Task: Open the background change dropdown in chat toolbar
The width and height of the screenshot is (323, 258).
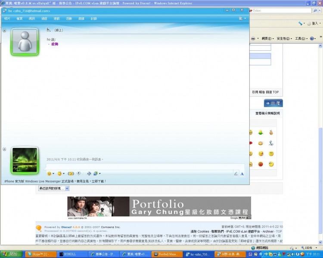Action: [95, 173]
